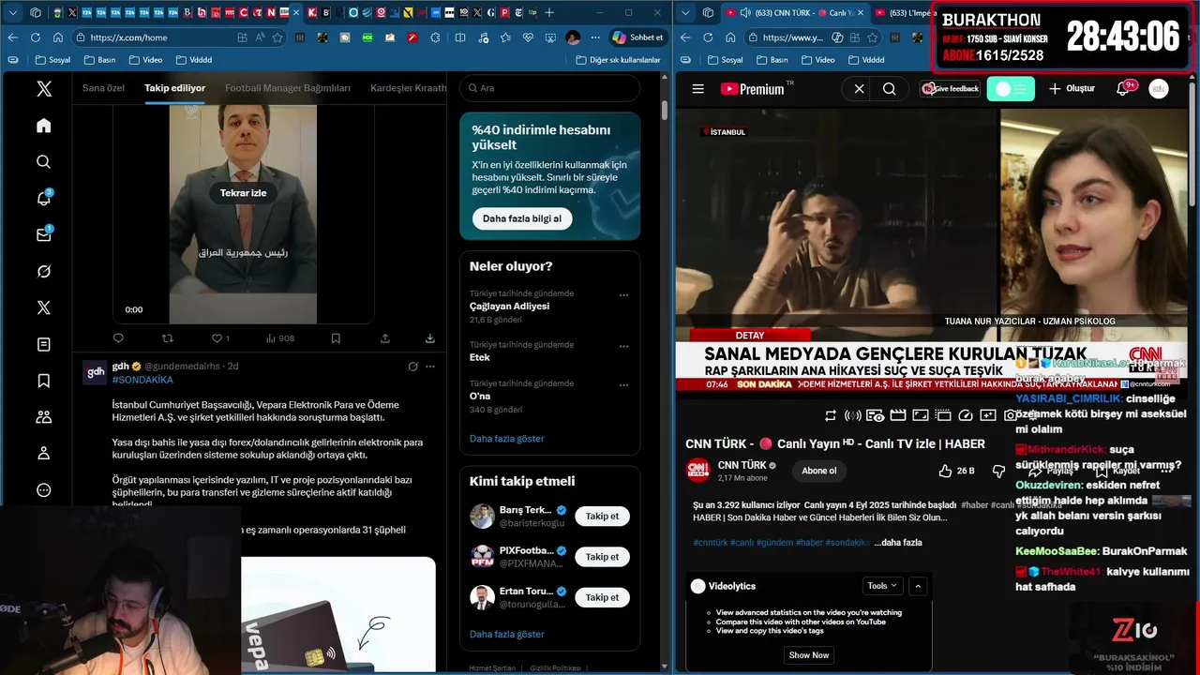Show more trends under Neler oluyor
Screen dimensions: 1200x675
click(x=506, y=438)
